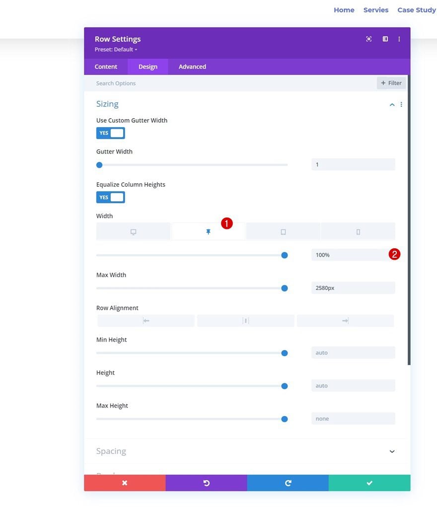Align row to the right
Viewport: 437px width, 510px height.
pyautogui.click(x=345, y=321)
